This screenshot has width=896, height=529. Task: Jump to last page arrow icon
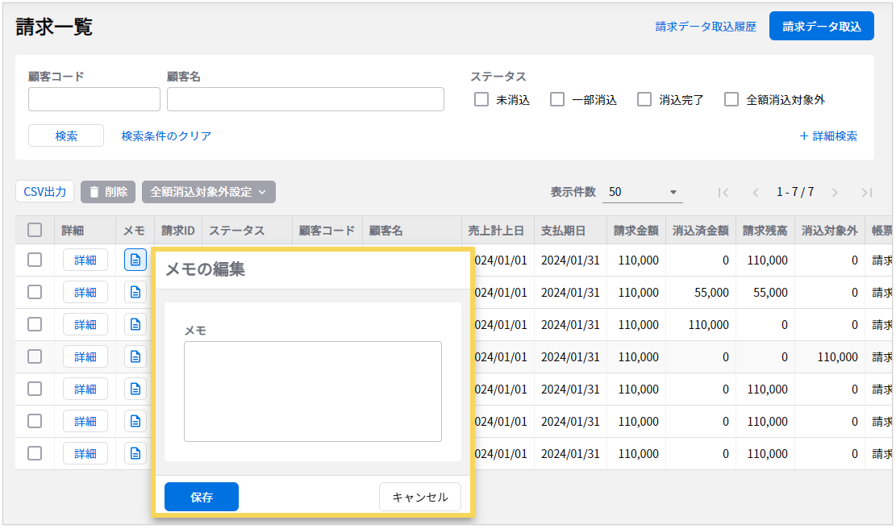867,193
